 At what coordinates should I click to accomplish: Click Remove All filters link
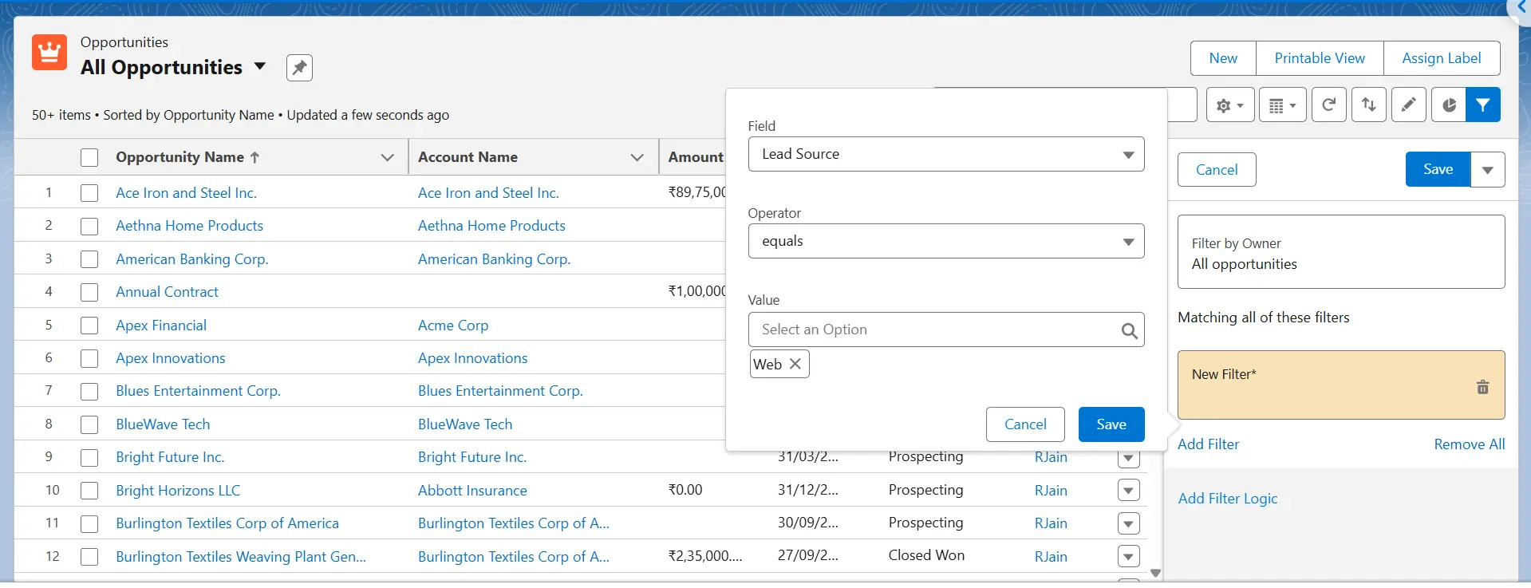(1469, 444)
